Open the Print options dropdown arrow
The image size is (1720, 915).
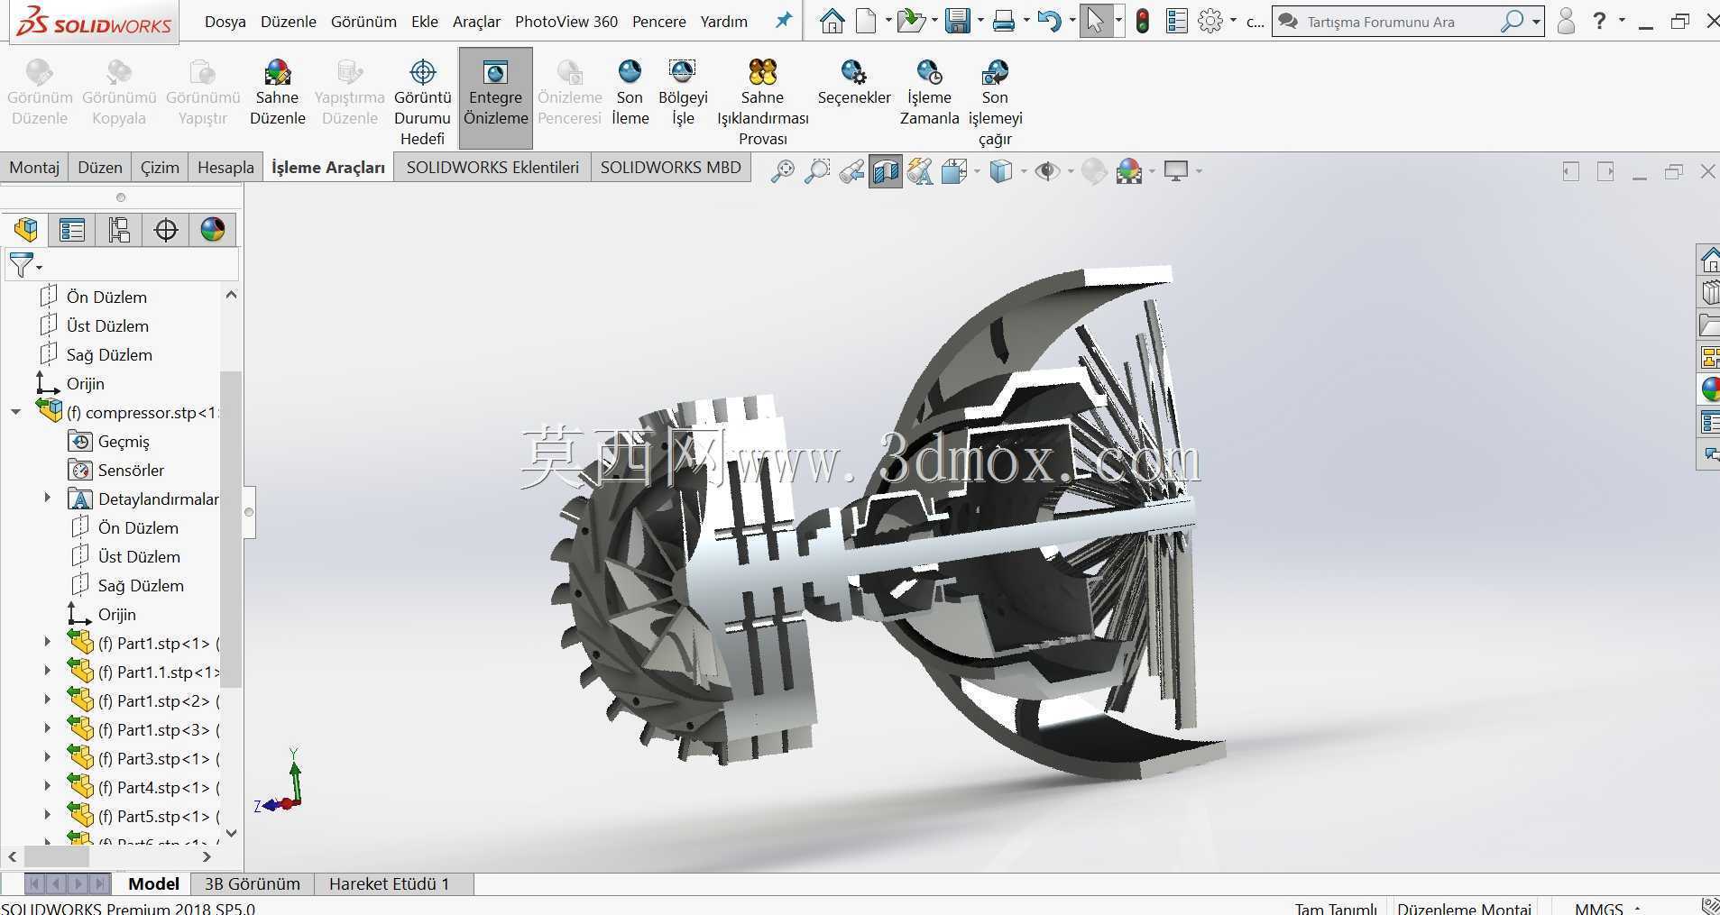[1026, 21]
